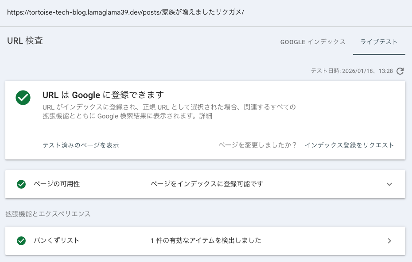Expand the ページの可用性 chevron arrow
Image resolution: width=412 pixels, height=262 pixels.
(389, 184)
